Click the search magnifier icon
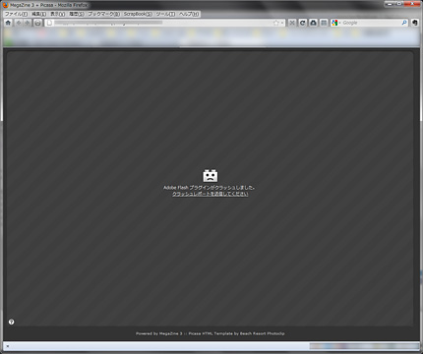The height and width of the screenshot is (354, 423). 404,23
